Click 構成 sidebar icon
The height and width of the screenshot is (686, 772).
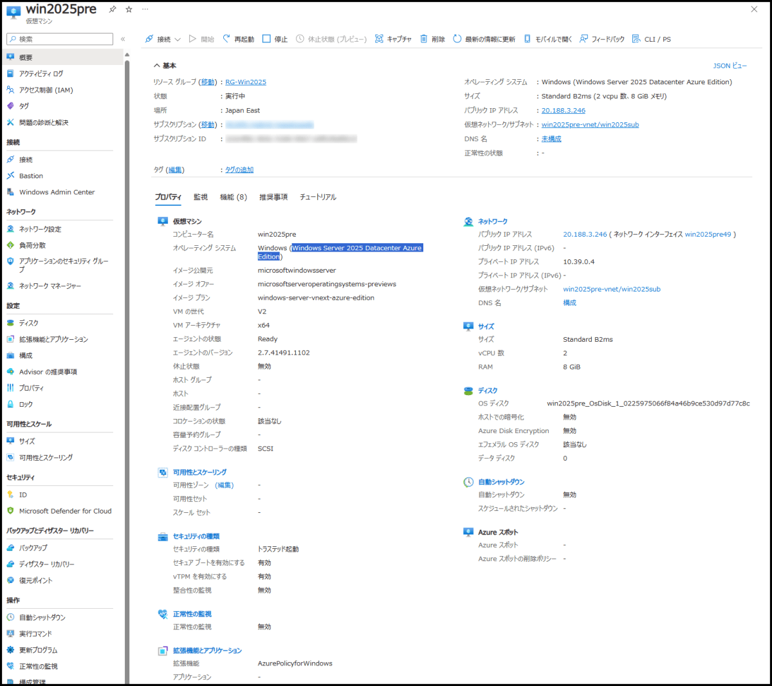pyautogui.click(x=10, y=355)
